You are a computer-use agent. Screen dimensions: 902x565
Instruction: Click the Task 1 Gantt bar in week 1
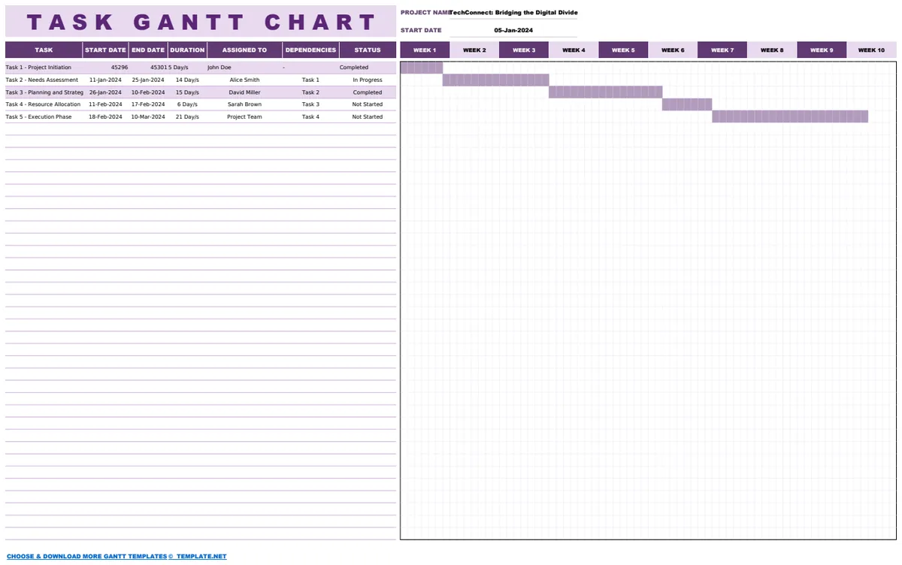422,68
